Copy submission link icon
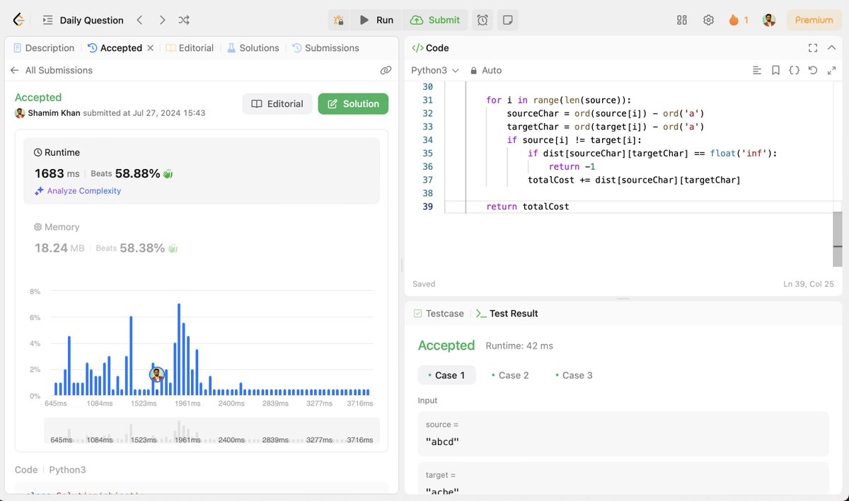 (386, 70)
